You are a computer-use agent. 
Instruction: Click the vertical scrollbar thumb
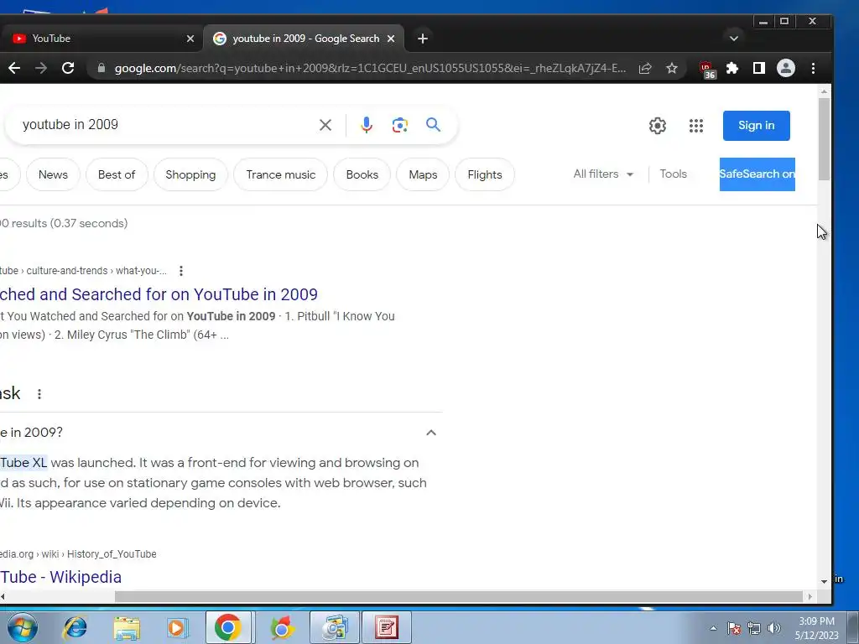824,139
